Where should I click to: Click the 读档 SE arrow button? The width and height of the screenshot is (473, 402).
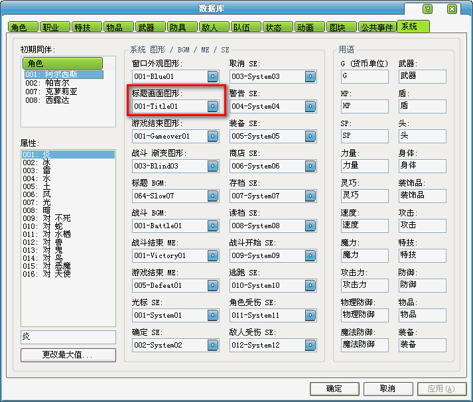click(310, 226)
